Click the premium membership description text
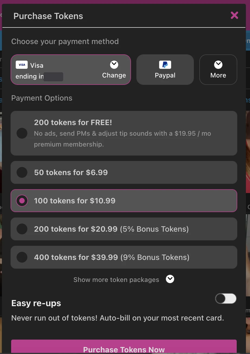Screen dimensions: 250x354 coord(123,139)
